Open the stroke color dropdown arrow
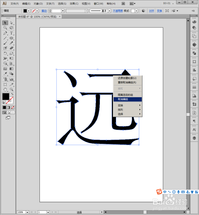This screenshot has width=199, height=215. pyautogui.click(x=37, y=11)
